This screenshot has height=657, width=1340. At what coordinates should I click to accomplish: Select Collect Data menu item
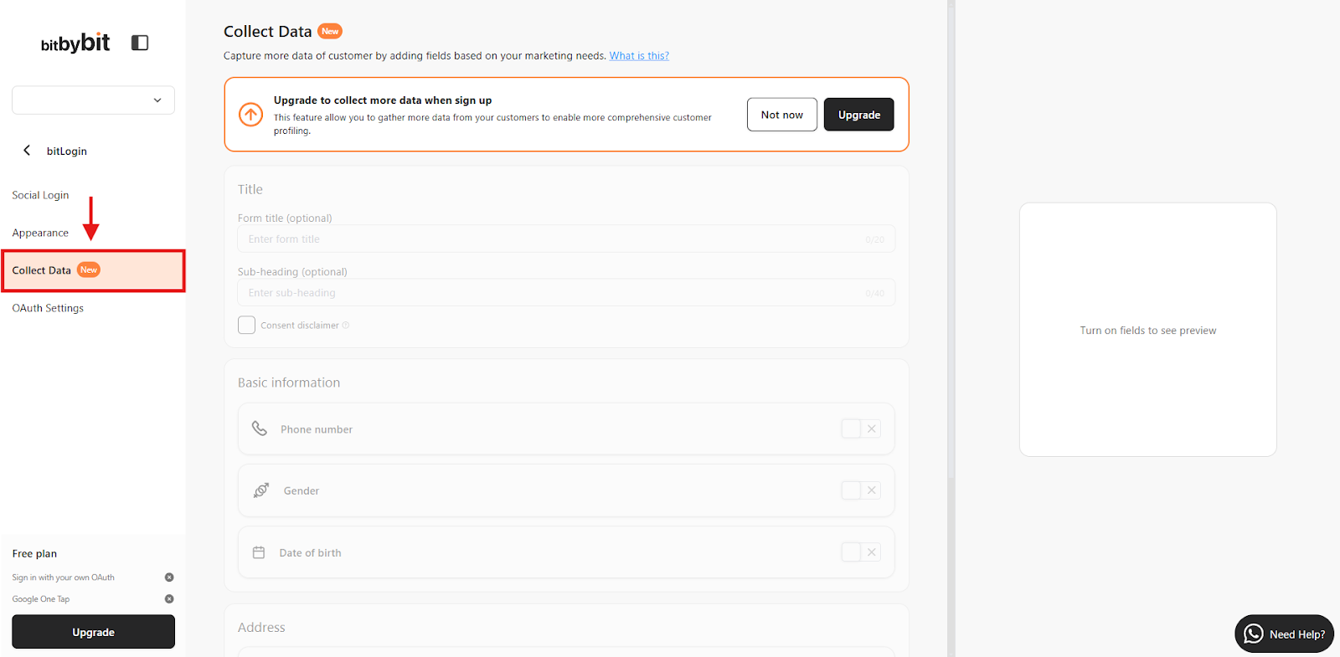point(93,270)
